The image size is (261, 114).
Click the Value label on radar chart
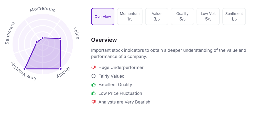click(x=77, y=33)
